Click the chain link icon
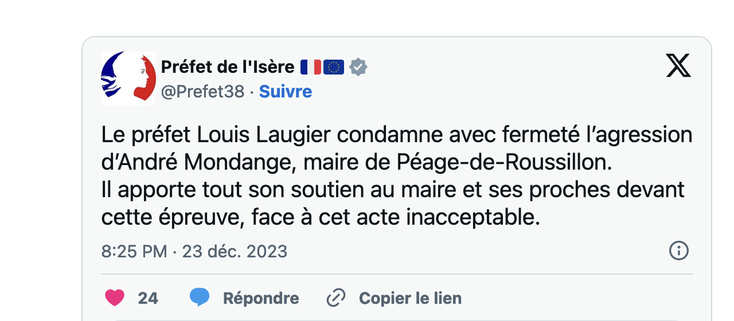 pyautogui.click(x=335, y=298)
